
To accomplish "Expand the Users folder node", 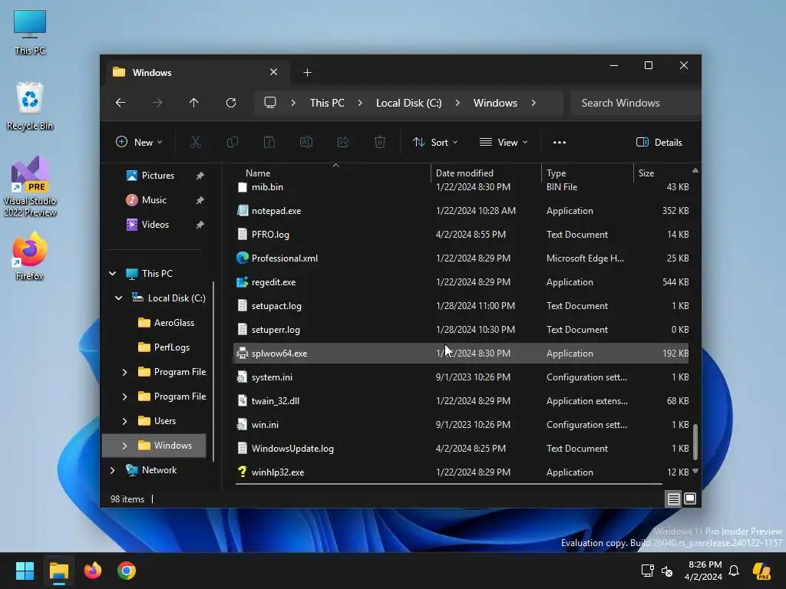I will tap(125, 421).
